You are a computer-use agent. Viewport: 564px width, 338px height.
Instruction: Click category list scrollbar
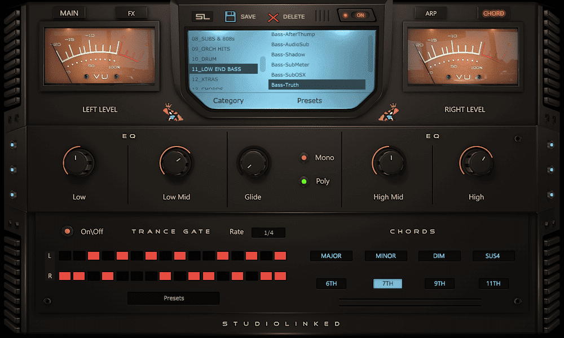pyautogui.click(x=263, y=64)
